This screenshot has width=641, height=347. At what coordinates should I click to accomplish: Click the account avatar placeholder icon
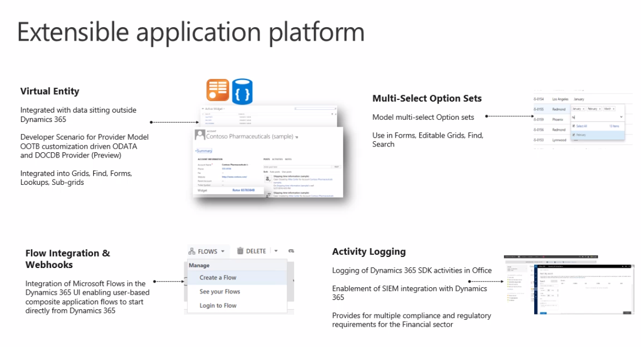tap(199, 135)
